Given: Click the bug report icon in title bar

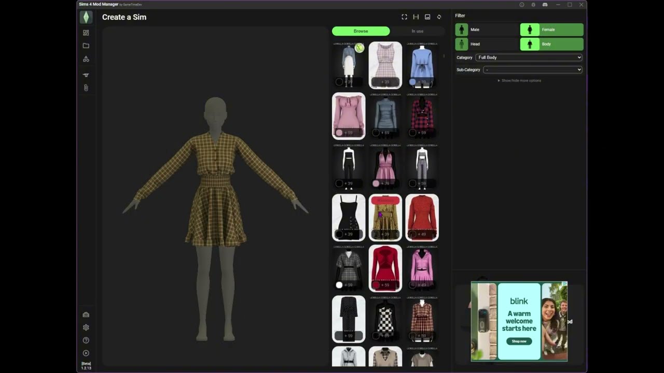Looking at the screenshot, I should point(533,5).
